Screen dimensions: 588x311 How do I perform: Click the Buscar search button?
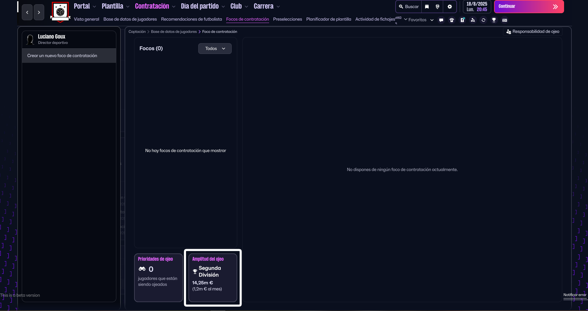pyautogui.click(x=409, y=6)
